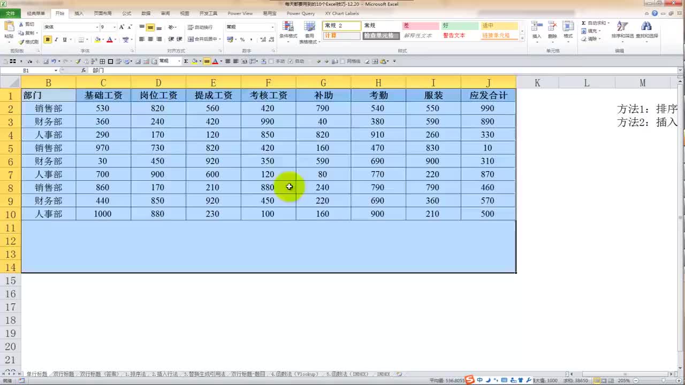
Task: Apply fill color with paint bucket
Action: 97,40
